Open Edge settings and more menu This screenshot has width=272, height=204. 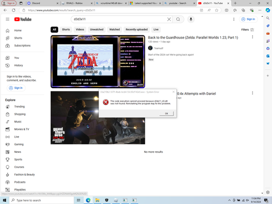(x=259, y=10)
